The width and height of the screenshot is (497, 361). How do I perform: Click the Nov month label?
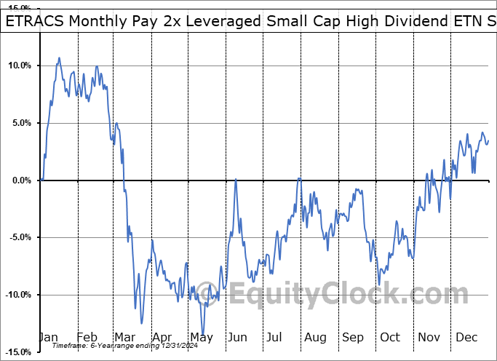tap(429, 337)
